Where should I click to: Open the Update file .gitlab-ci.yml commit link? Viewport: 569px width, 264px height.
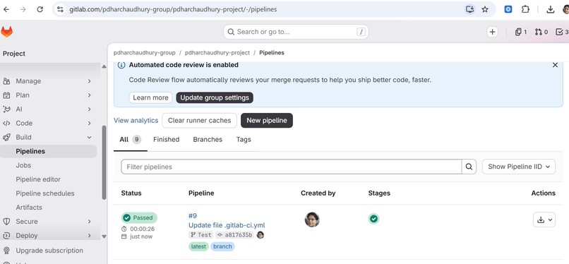pyautogui.click(x=227, y=226)
